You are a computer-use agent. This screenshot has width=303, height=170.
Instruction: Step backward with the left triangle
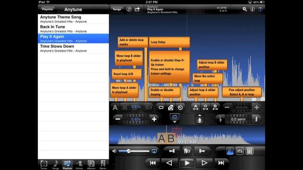tap(169, 163)
